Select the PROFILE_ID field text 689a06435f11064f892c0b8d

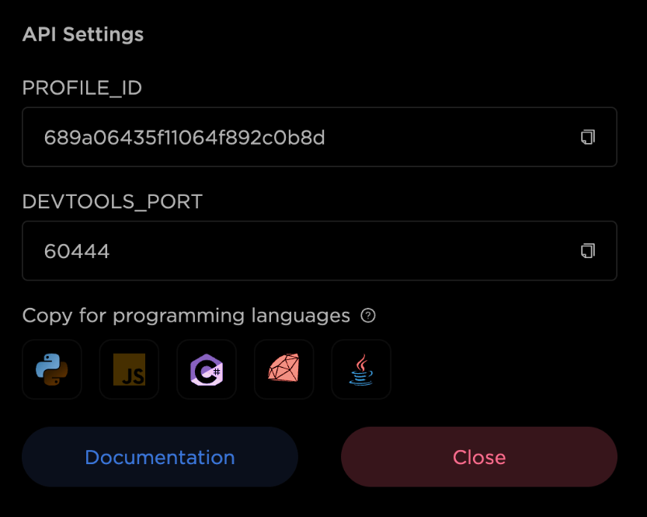pos(184,138)
